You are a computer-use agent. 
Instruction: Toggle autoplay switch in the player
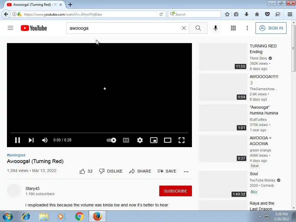[111, 140]
